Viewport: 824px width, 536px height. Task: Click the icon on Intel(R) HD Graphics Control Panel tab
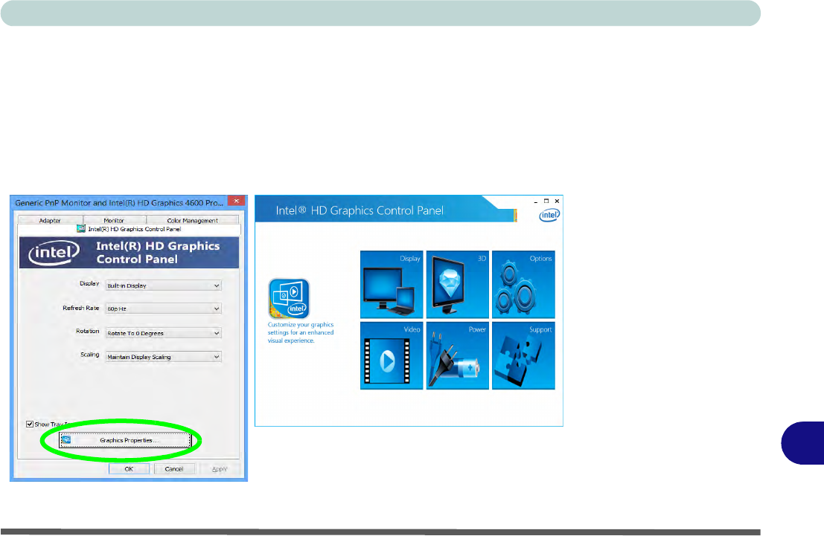81,229
